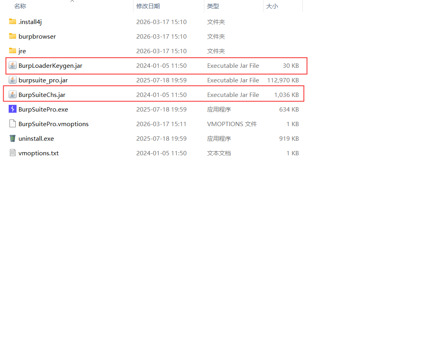Select the file name BurpSuitePro.vmoptions
This screenshot has height=363, width=447.
pyautogui.click(x=53, y=124)
